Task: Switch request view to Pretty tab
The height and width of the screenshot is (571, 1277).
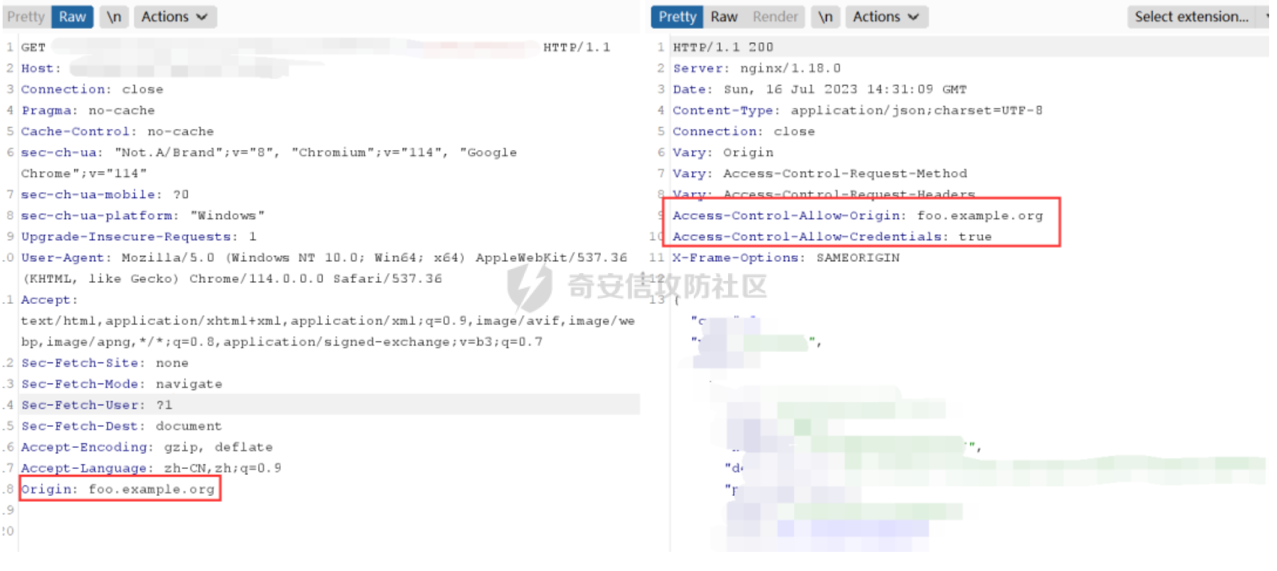Action: (x=26, y=17)
